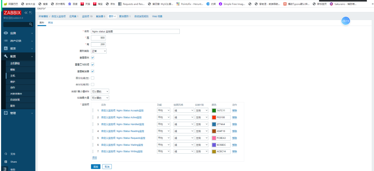Click the 添加 link below the item list

coord(94,158)
